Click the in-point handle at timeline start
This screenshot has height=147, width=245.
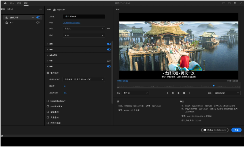click(118, 88)
